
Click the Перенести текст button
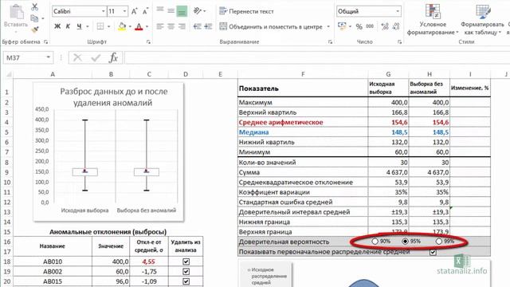246,11
